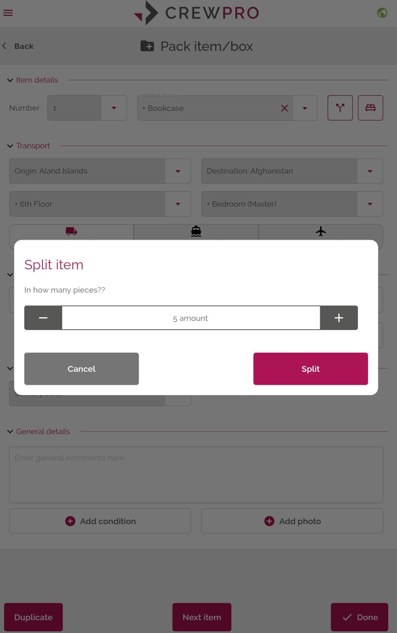397x633 pixels.
Task: Collapse the Item details section
Action: pyautogui.click(x=10, y=80)
